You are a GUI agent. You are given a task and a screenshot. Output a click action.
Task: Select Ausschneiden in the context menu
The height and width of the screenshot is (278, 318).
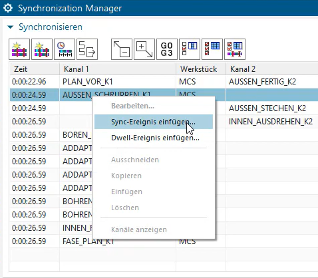coord(154,160)
